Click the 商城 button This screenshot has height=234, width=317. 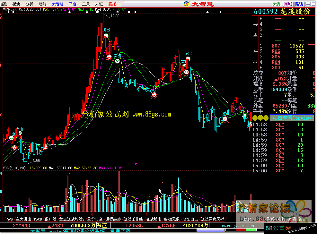288,4
